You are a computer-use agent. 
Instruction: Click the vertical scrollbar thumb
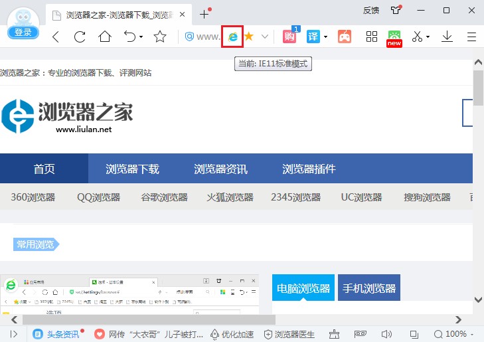coord(479,88)
